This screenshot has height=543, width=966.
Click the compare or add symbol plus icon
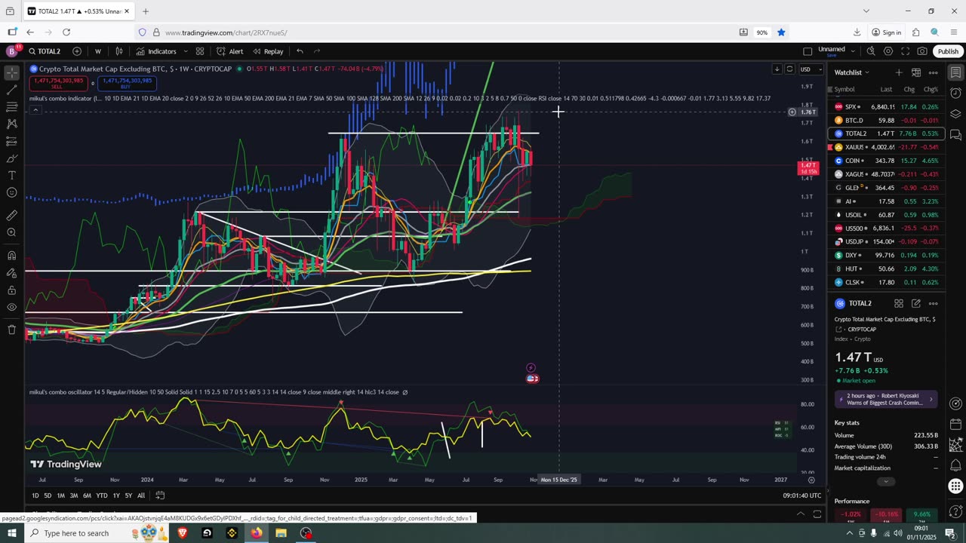pos(77,51)
